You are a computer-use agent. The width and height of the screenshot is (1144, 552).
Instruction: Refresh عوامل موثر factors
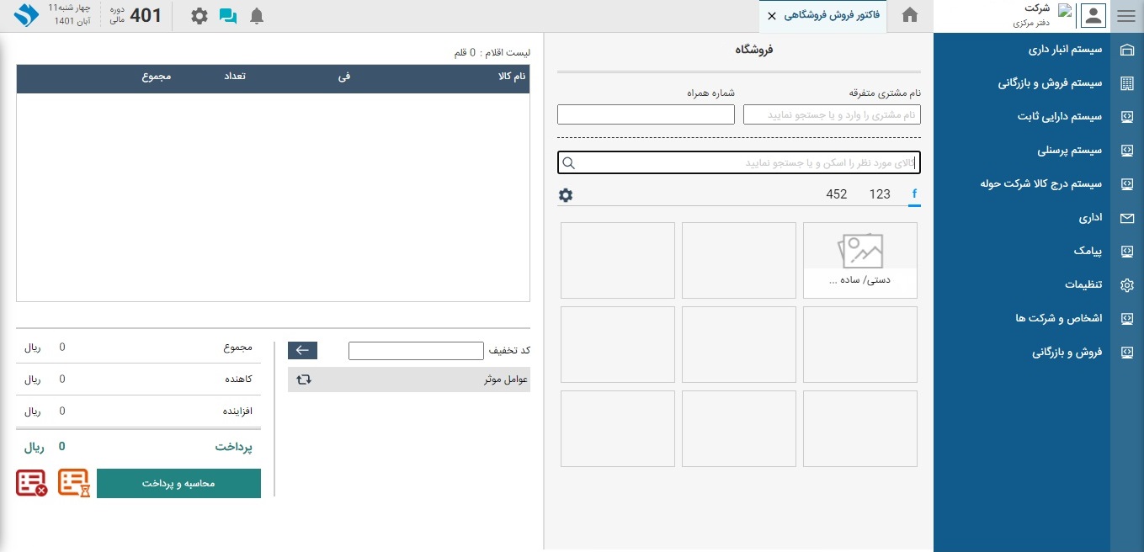click(x=304, y=379)
